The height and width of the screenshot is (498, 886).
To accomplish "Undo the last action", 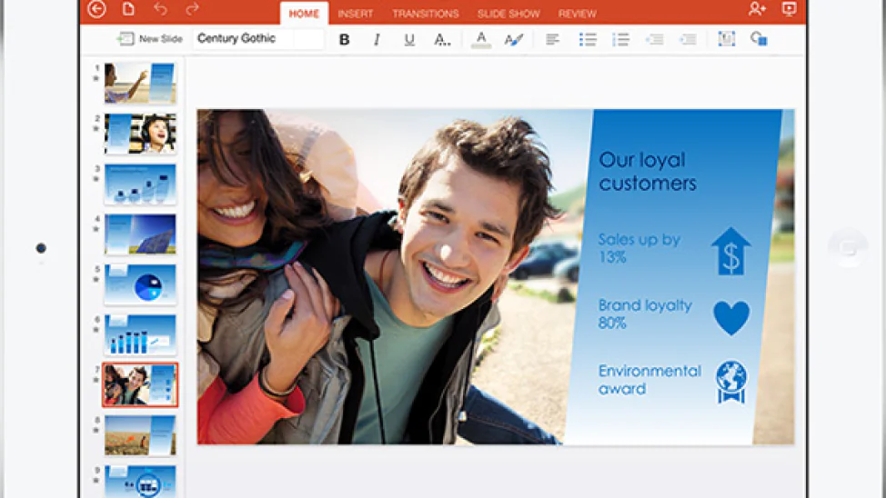I will pyautogui.click(x=160, y=9).
